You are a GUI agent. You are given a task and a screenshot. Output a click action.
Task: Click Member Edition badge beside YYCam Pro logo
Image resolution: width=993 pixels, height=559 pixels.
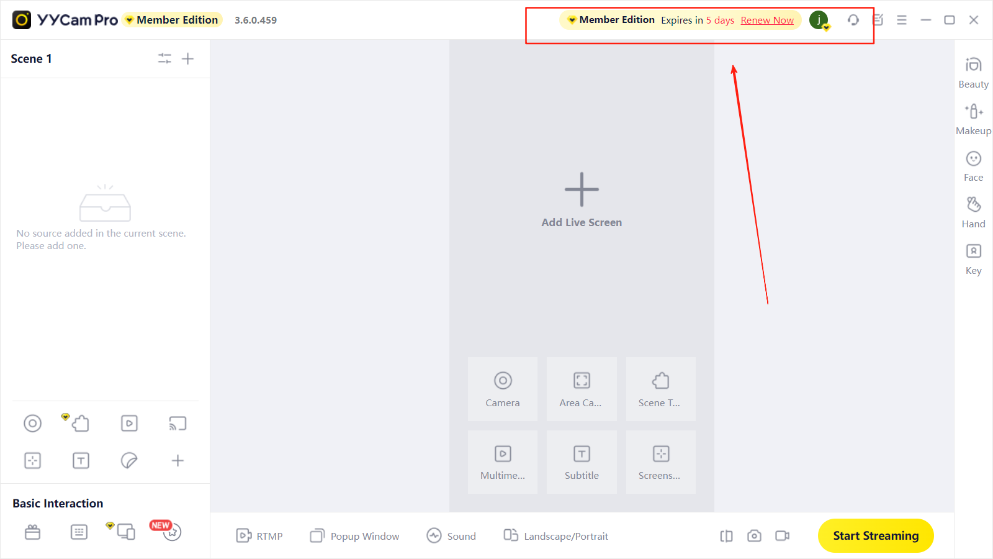(x=172, y=20)
